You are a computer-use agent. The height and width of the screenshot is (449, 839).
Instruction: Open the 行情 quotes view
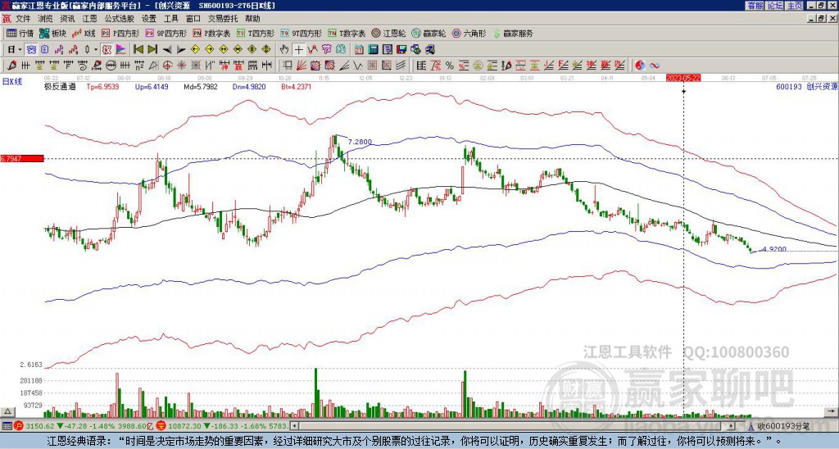(x=20, y=33)
